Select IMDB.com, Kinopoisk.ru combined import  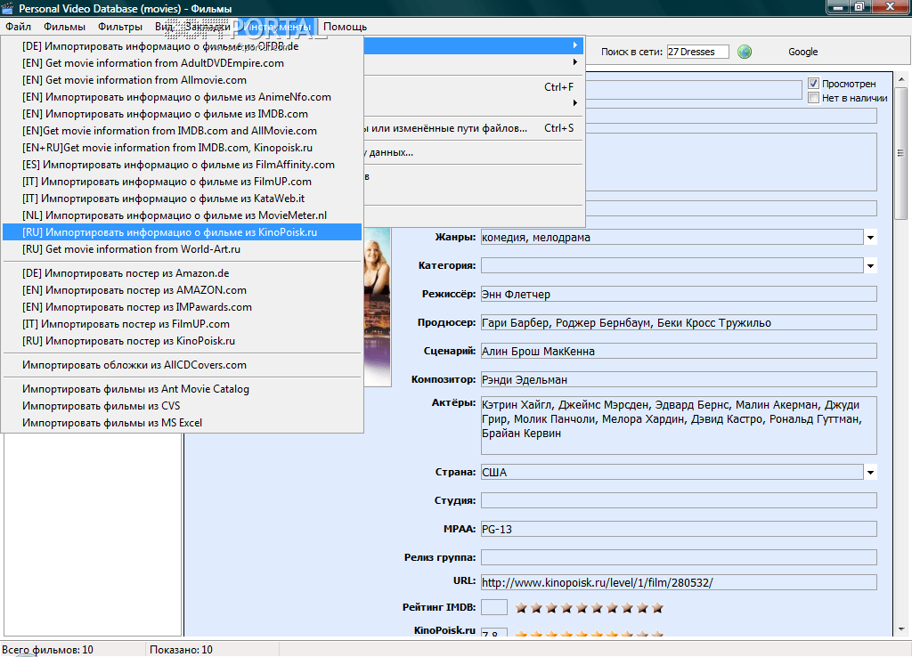click(182, 148)
